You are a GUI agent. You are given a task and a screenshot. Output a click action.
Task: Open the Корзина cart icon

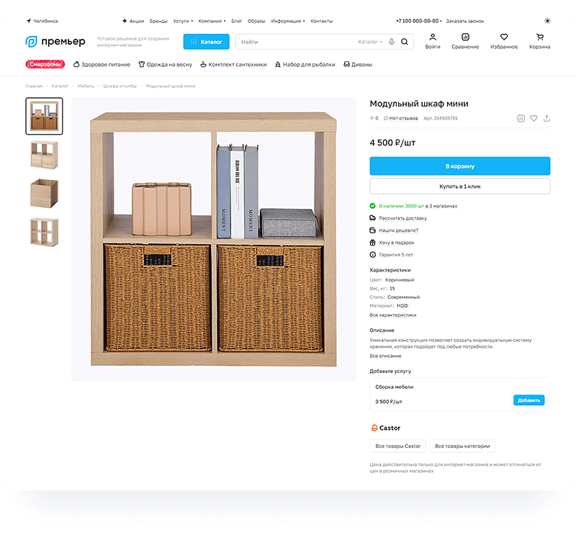point(539,37)
